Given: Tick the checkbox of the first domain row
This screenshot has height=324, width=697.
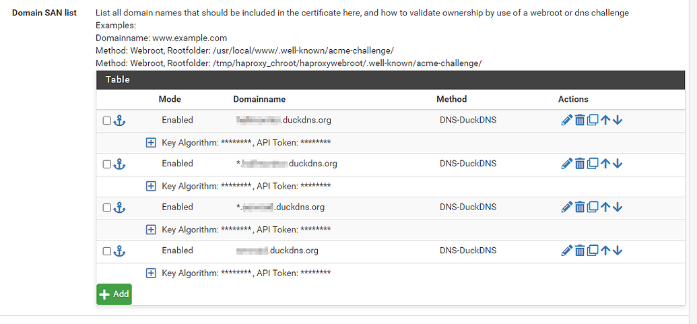Looking at the screenshot, I should tap(106, 121).
